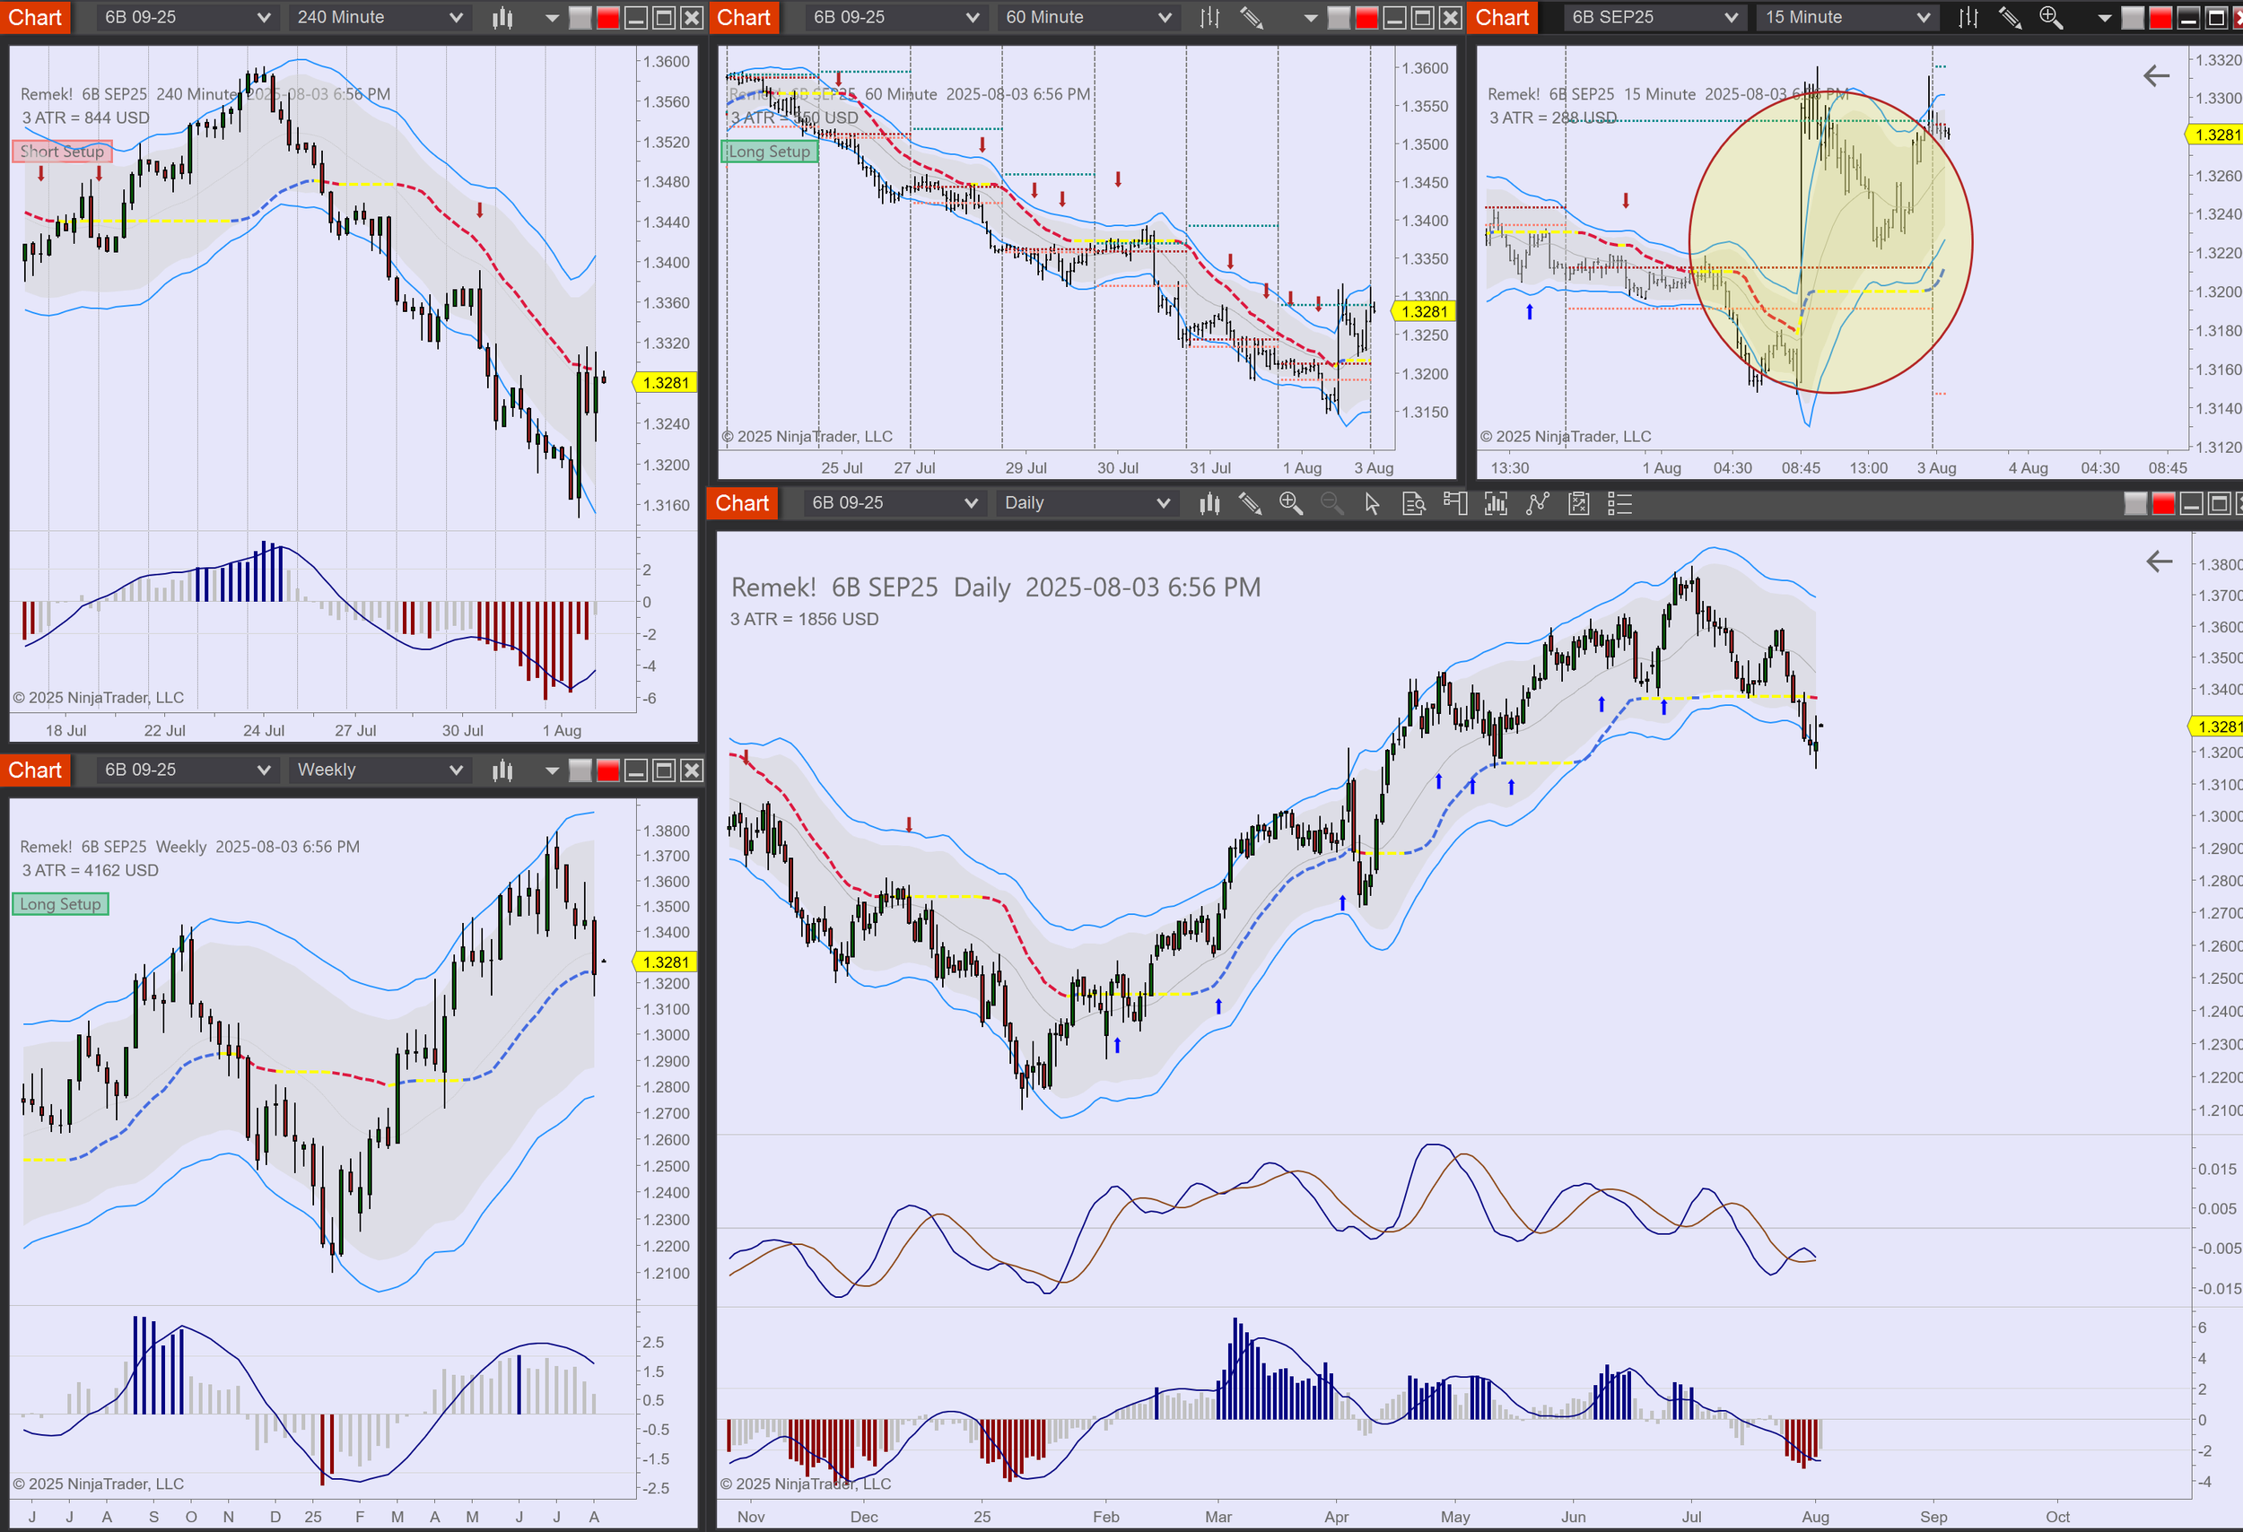This screenshot has width=2243, height=1532.
Task: Click the properties list icon in Daily toolbar
Action: pos(1619,503)
